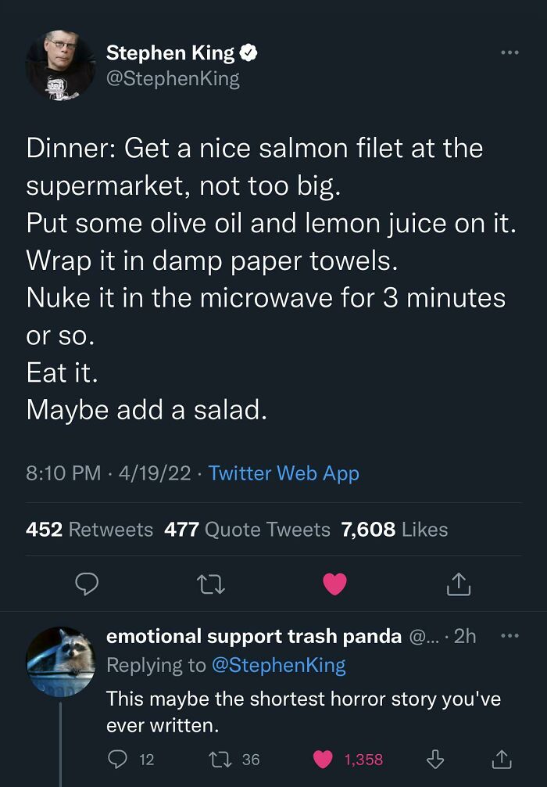The height and width of the screenshot is (787, 547).
Task: Open the share options via upload icon
Action: click(458, 584)
